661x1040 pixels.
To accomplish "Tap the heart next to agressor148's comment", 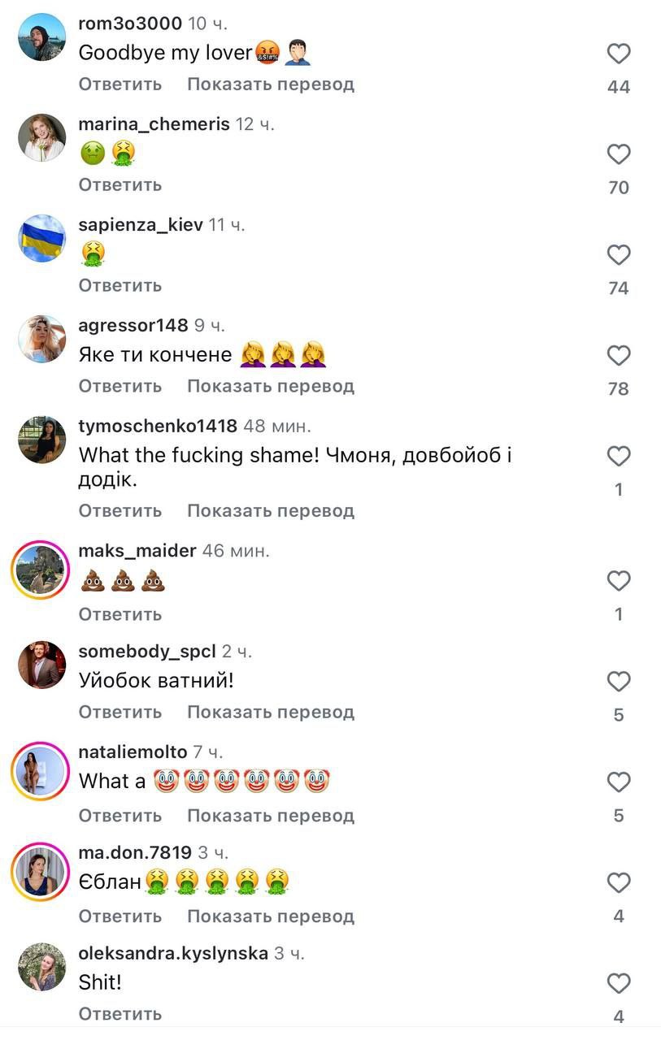I will coord(619,356).
